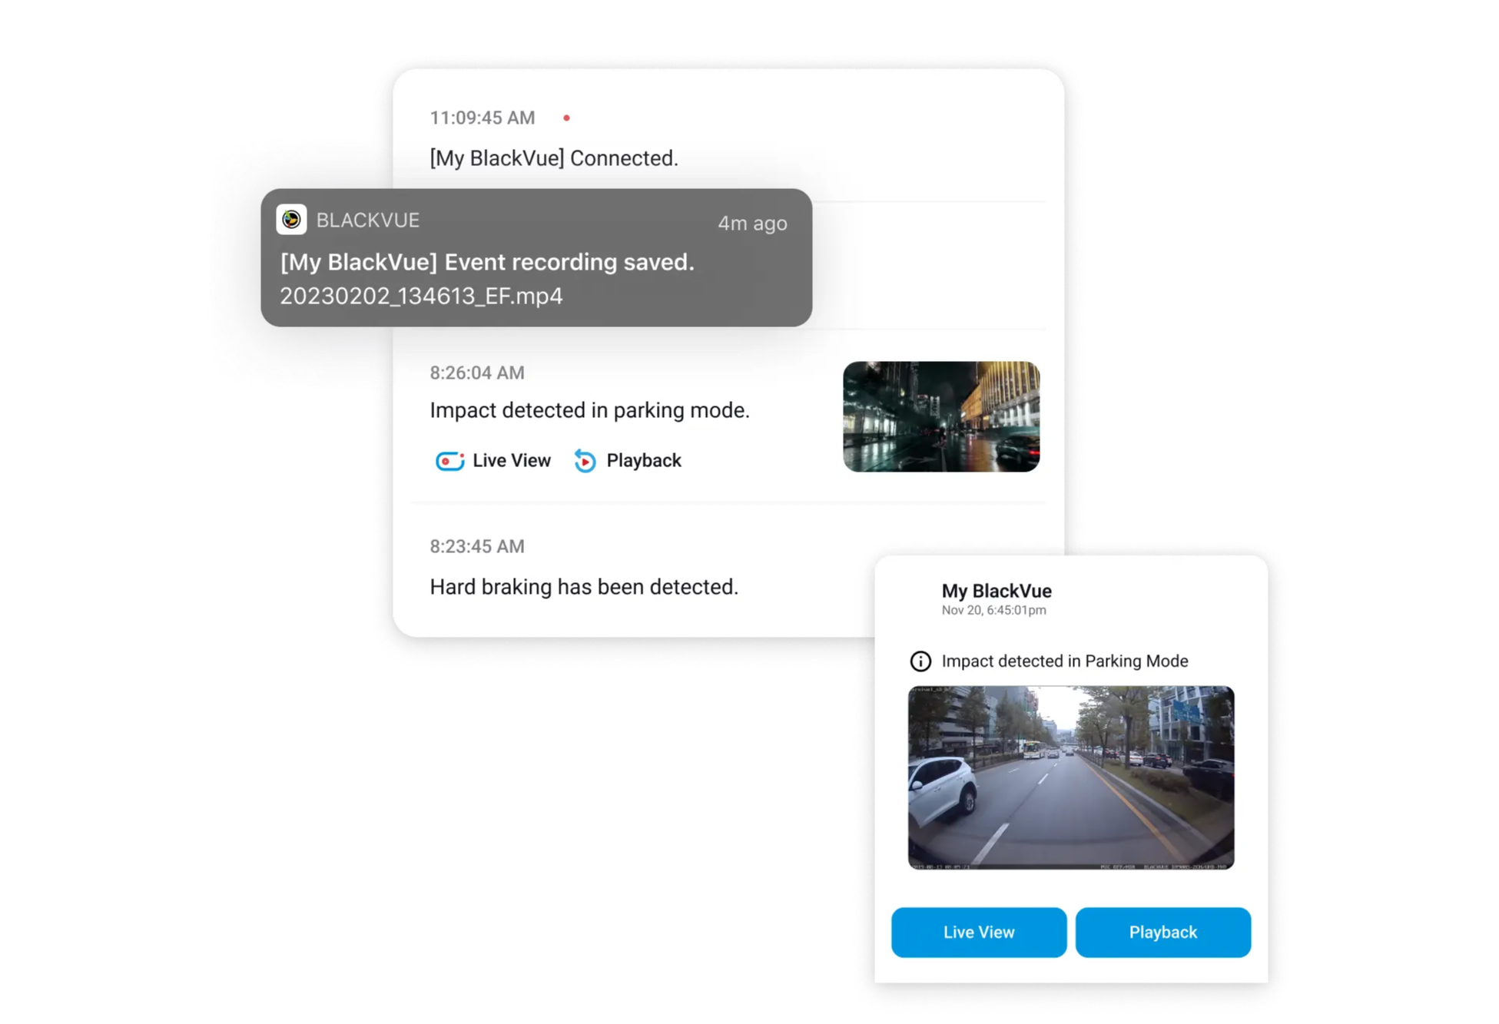Click the '[My BlackVue] Connected.' entry
Screen dimensions: 1499x1024
point(554,157)
